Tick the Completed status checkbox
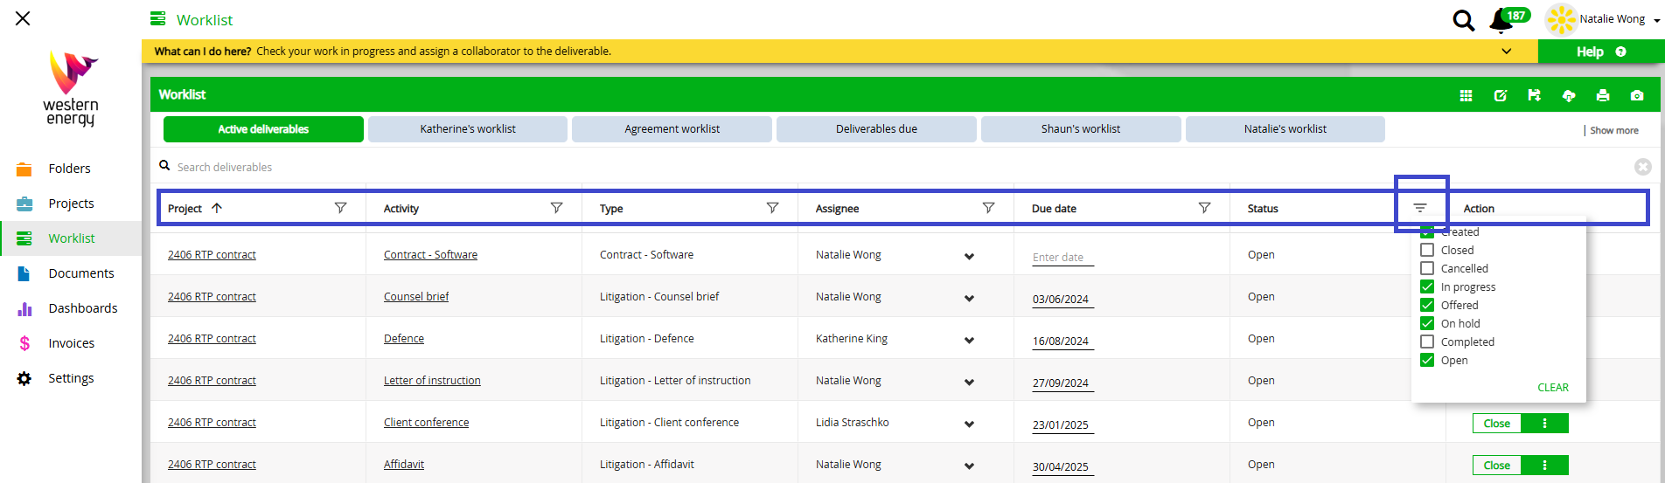Viewport: 1665px width, 483px height. (x=1427, y=342)
